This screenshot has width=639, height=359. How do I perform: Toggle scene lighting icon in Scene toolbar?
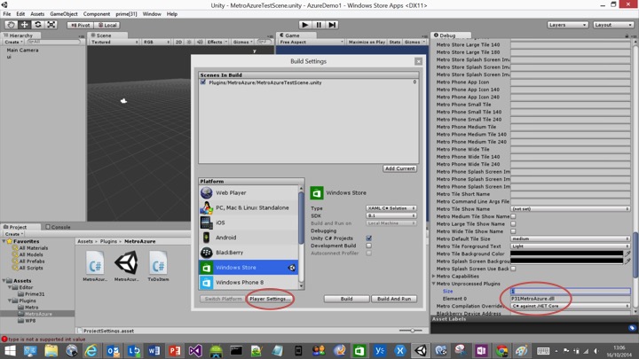click(x=189, y=42)
